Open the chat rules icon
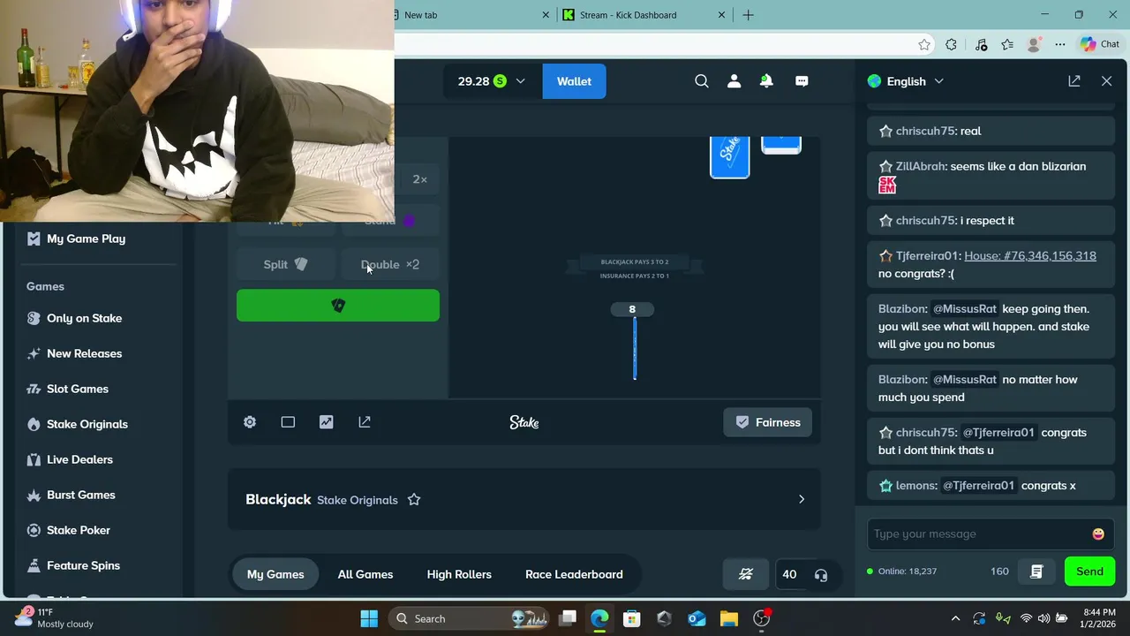Image resolution: width=1130 pixels, height=636 pixels. (x=1036, y=572)
